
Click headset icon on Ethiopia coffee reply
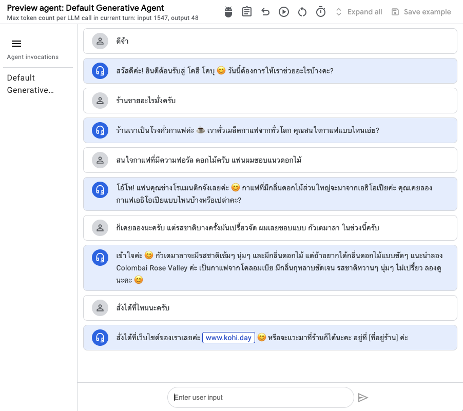[x=100, y=190]
